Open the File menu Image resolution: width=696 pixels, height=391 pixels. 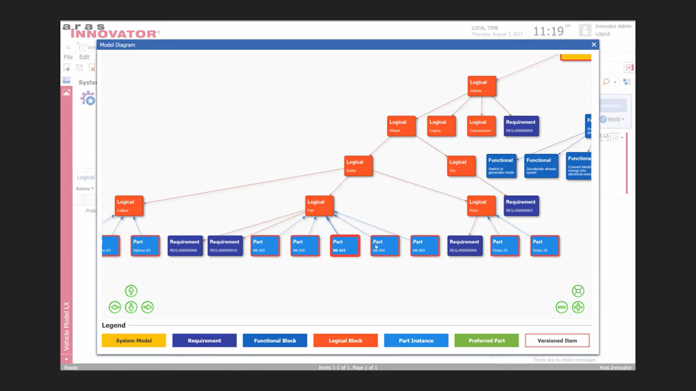tap(68, 57)
